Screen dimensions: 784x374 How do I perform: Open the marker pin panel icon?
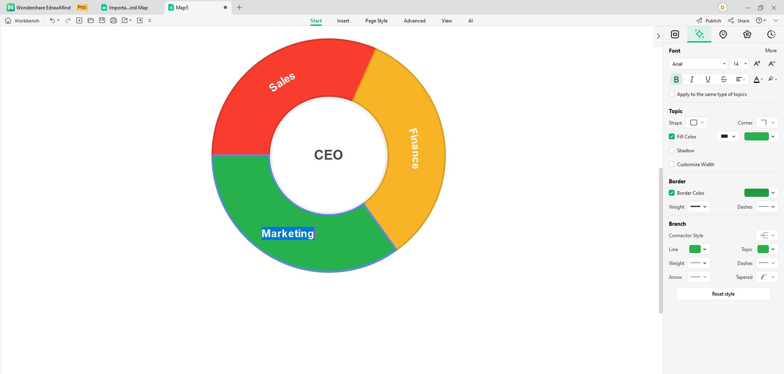pos(723,34)
